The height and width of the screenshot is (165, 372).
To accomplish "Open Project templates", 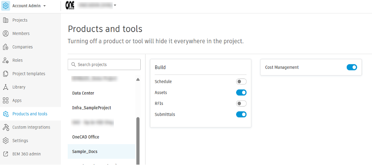I will click(29, 74).
